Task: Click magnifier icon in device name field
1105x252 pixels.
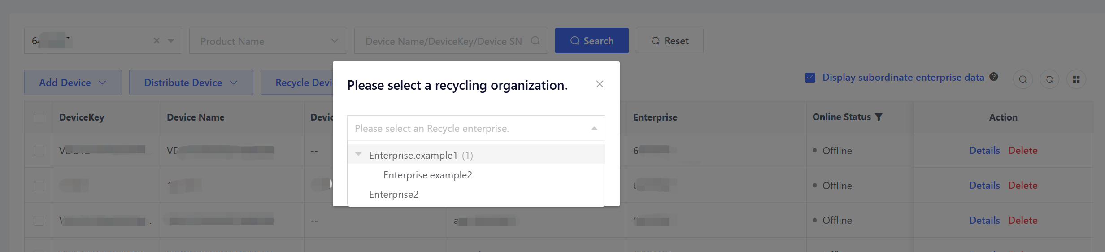Action: [535, 41]
